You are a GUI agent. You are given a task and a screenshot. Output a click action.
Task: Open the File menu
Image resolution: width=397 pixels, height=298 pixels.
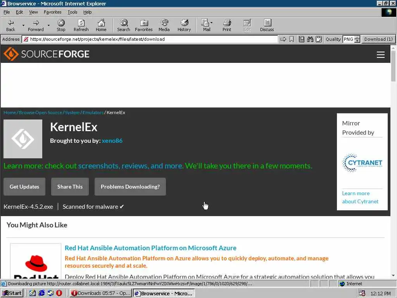(x=7, y=12)
